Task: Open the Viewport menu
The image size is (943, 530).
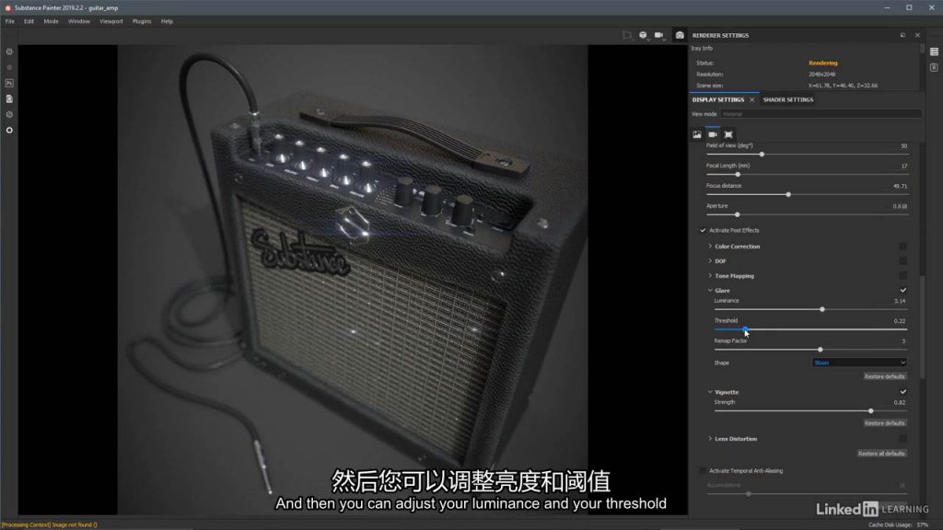Action: click(x=111, y=21)
